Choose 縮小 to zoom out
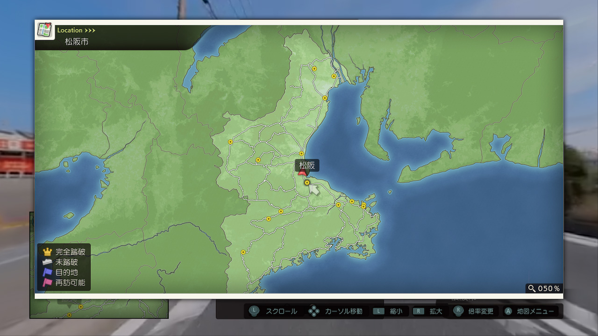The height and width of the screenshot is (336, 598). pyautogui.click(x=396, y=311)
